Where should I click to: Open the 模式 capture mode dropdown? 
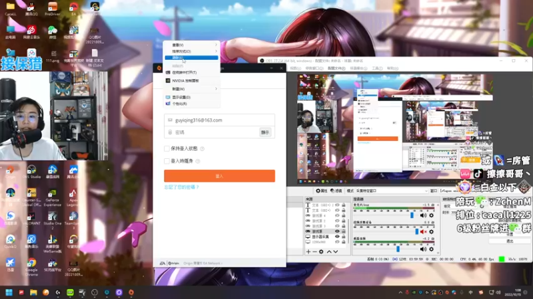pyautogui.click(x=392, y=191)
